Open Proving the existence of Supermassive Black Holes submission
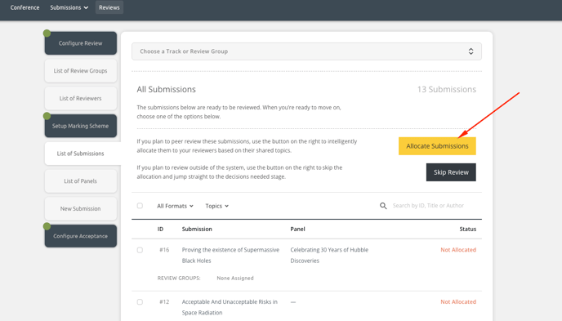Screen dimensions: 562x321 pyautogui.click(x=230, y=255)
